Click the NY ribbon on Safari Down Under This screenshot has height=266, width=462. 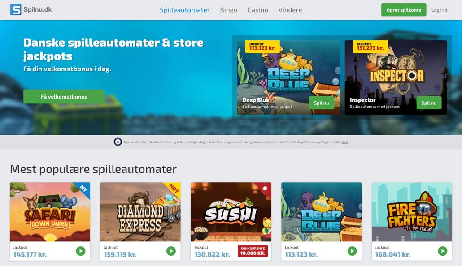click(x=83, y=189)
